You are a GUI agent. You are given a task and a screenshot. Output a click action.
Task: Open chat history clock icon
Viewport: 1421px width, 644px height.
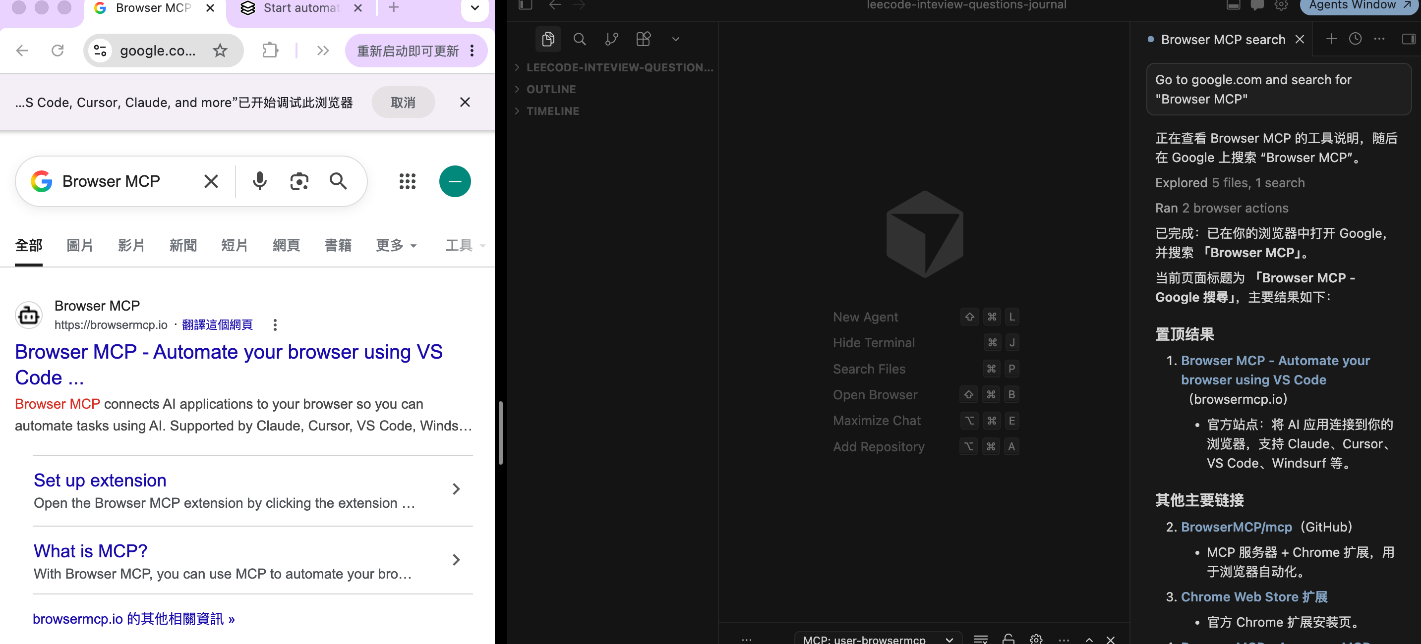click(1355, 39)
